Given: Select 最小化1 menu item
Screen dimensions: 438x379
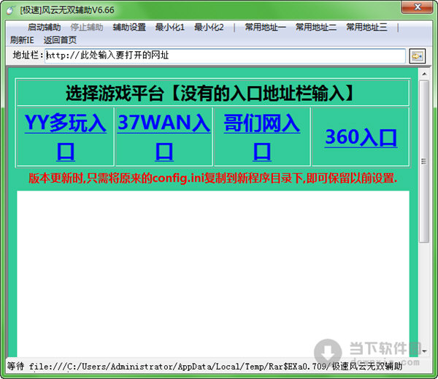Looking at the screenshot, I should point(170,27).
